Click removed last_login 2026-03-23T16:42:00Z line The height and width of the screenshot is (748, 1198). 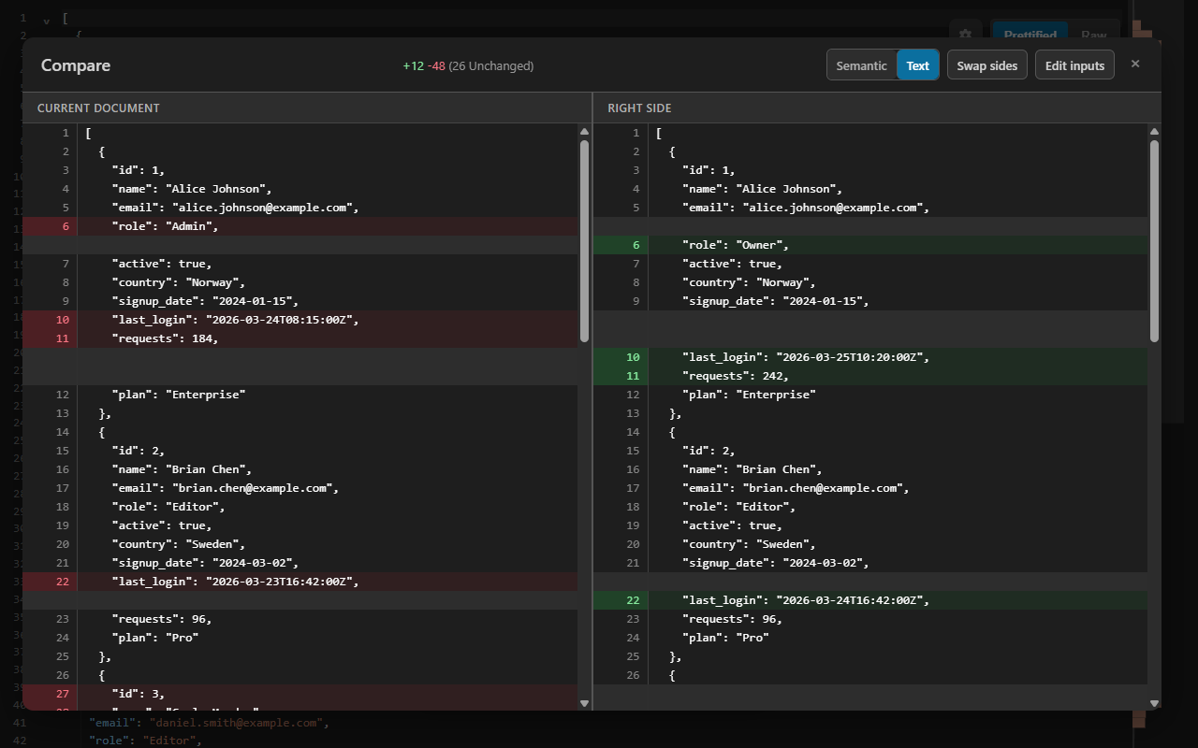300,582
